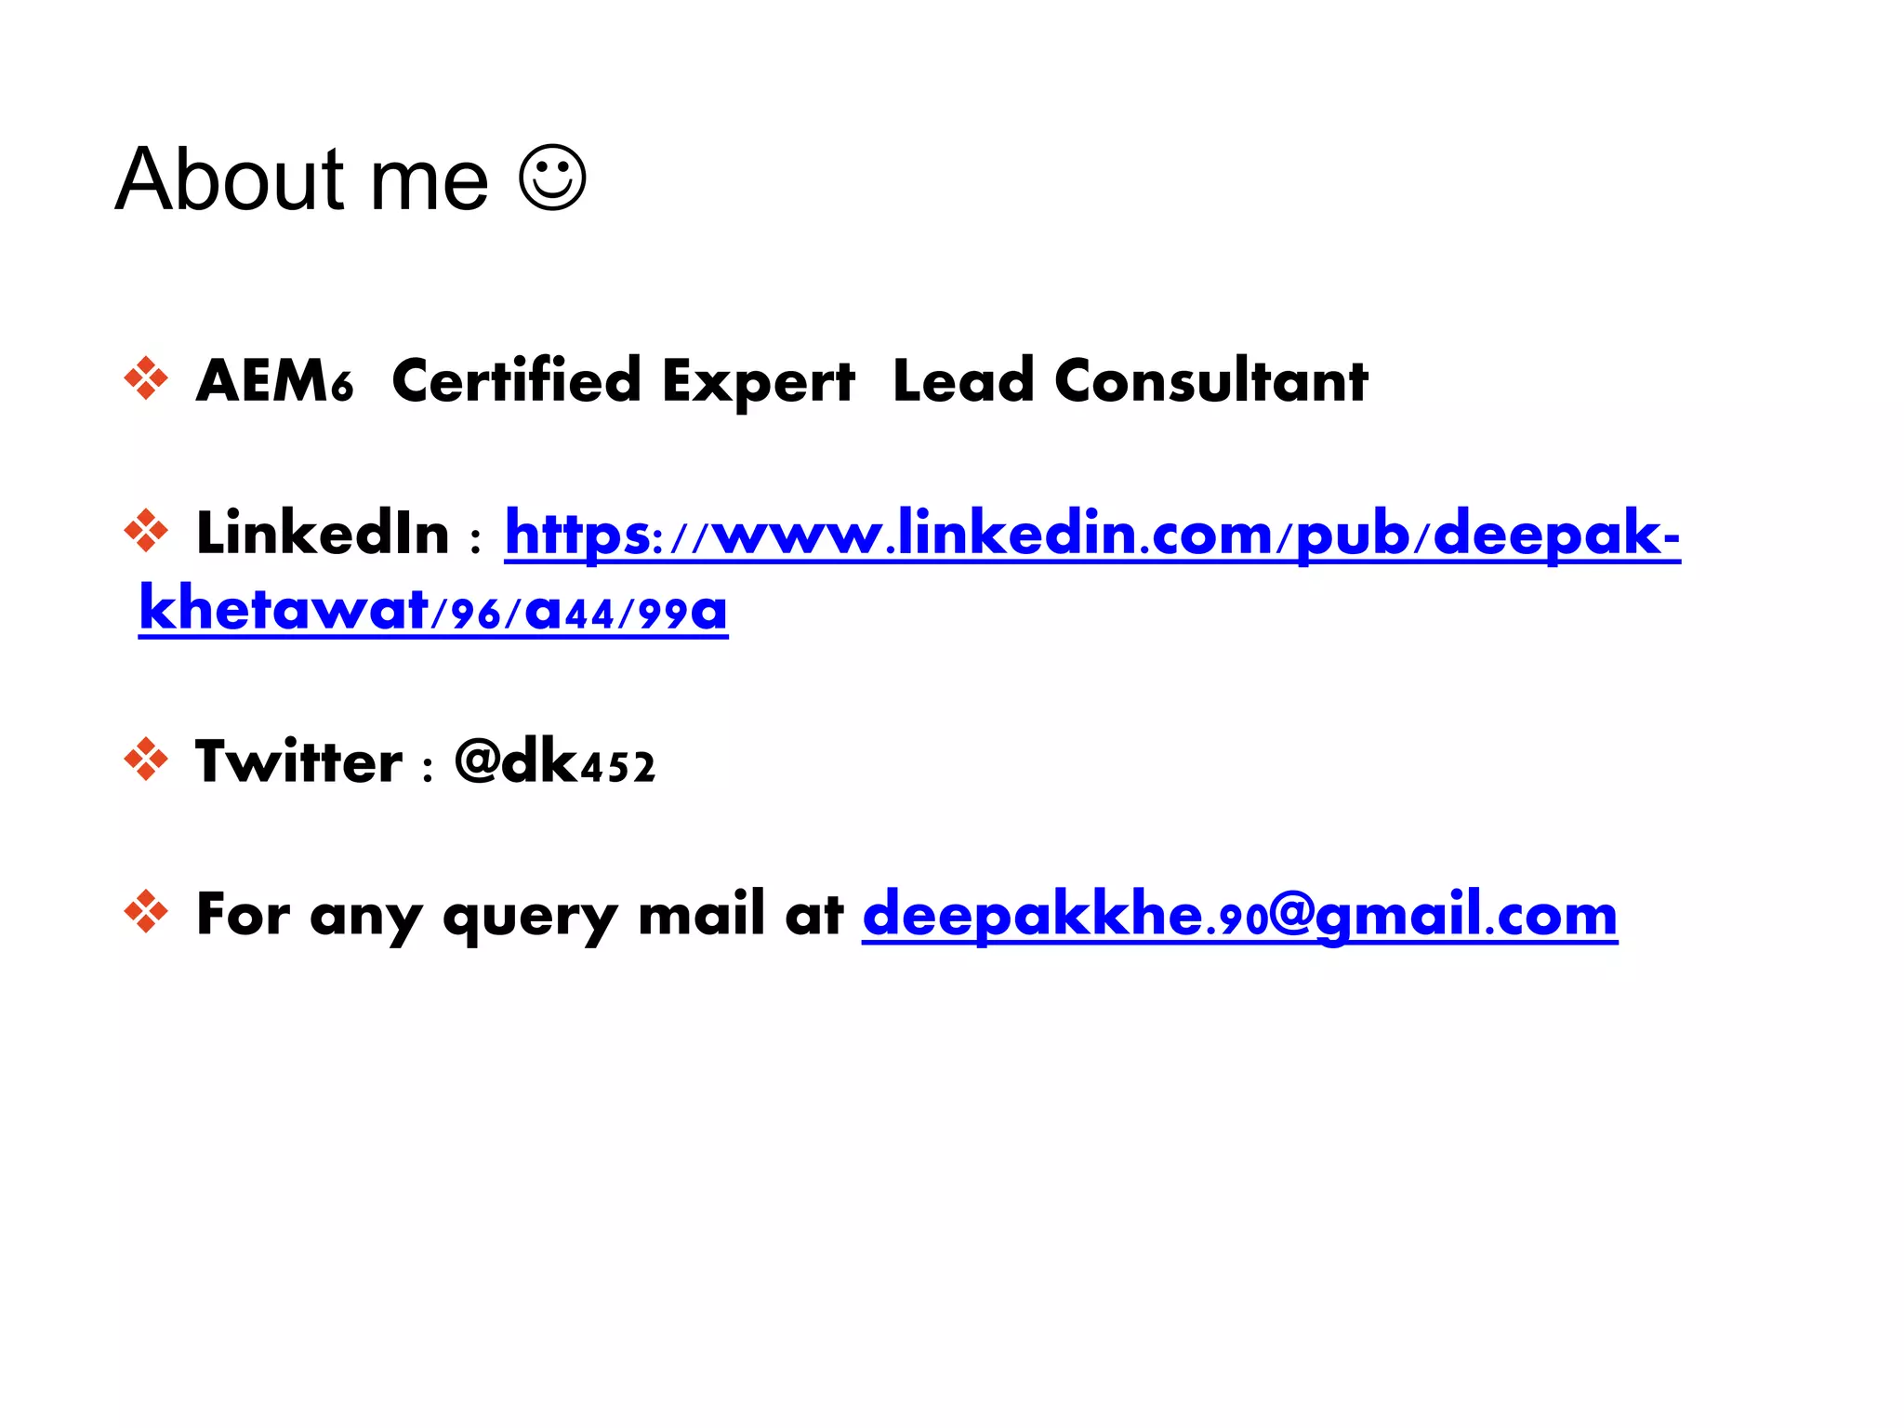Click the word 'Consultant'

1210,381
